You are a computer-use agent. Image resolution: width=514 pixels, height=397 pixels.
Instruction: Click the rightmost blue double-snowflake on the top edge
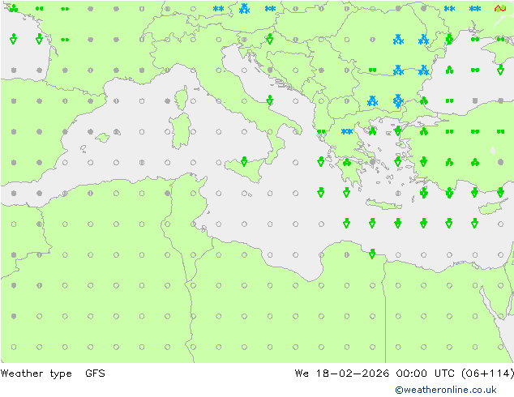point(475,9)
